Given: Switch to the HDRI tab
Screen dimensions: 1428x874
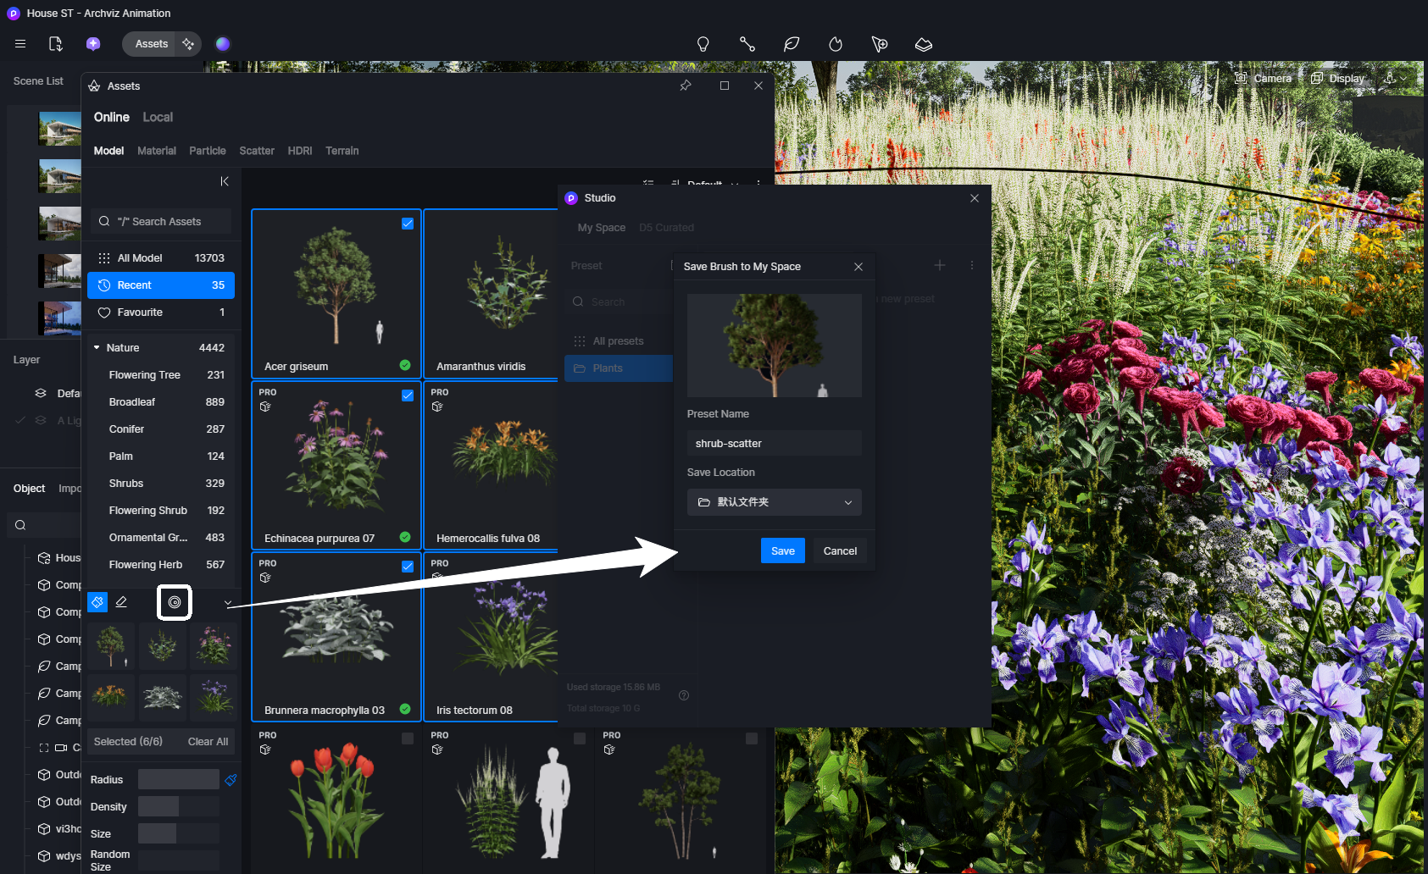Looking at the screenshot, I should click(300, 151).
